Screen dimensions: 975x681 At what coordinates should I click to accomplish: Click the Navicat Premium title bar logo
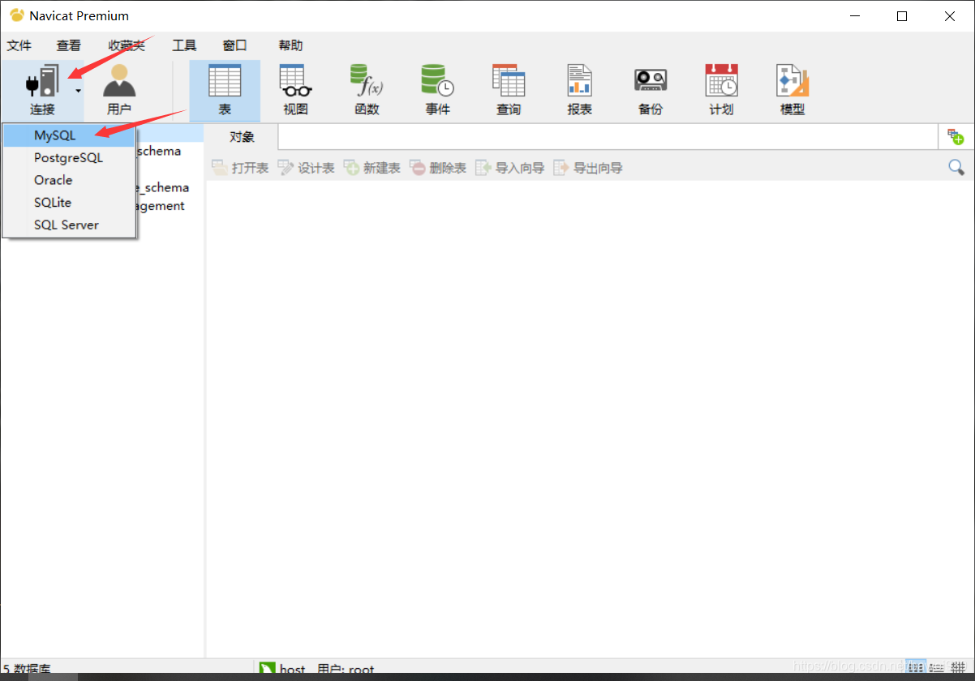click(x=16, y=15)
